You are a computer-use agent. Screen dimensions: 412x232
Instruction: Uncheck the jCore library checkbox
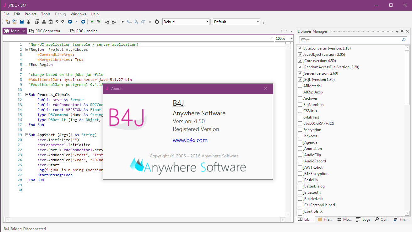click(300, 61)
